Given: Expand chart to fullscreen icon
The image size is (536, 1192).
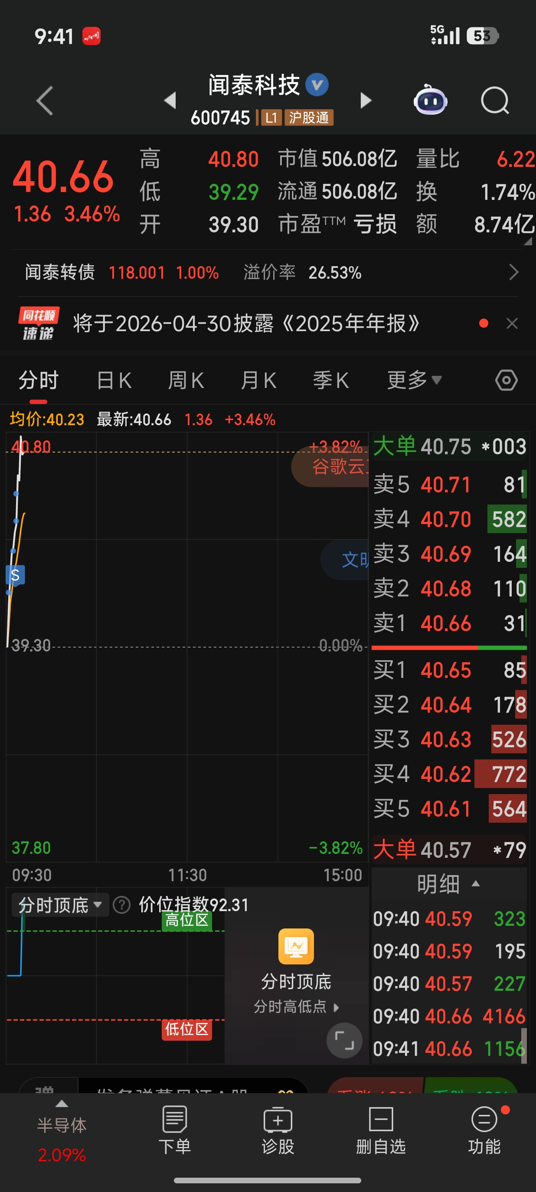Looking at the screenshot, I should (x=344, y=1041).
